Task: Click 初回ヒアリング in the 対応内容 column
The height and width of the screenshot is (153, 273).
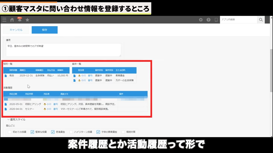Action: 33,104
